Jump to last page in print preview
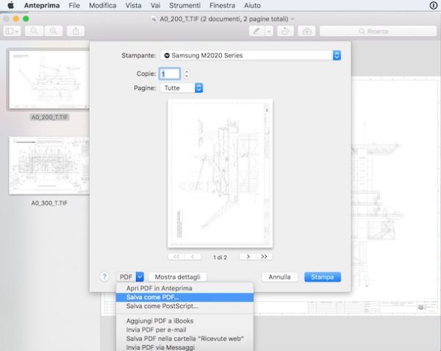Image resolution: width=441 pixels, height=351 pixels. click(x=265, y=257)
